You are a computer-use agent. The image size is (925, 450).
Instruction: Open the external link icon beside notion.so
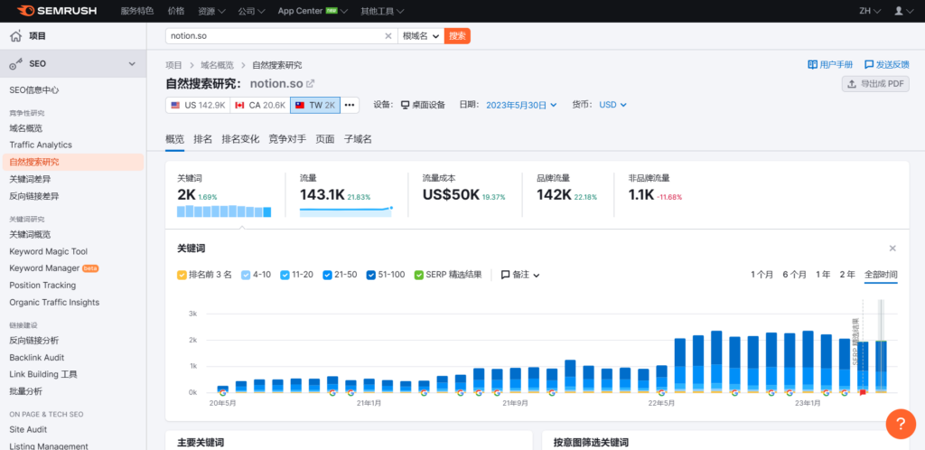pyautogui.click(x=310, y=84)
